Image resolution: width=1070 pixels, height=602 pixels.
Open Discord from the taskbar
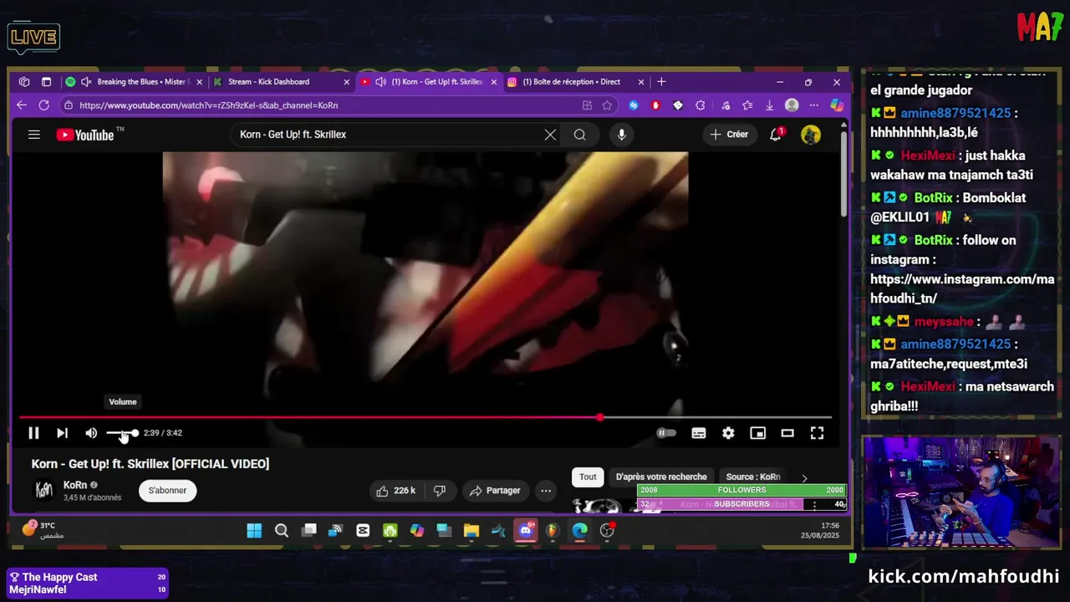tap(526, 531)
